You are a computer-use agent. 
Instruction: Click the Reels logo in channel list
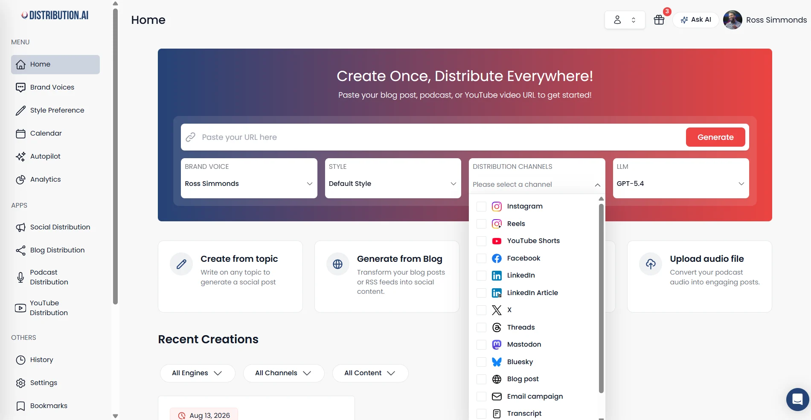tap(497, 224)
